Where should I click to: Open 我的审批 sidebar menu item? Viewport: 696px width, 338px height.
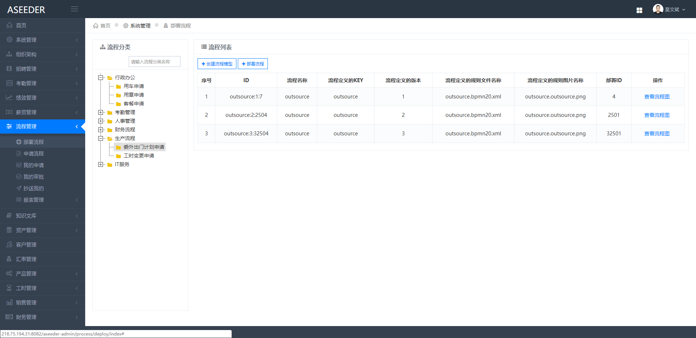pos(33,177)
